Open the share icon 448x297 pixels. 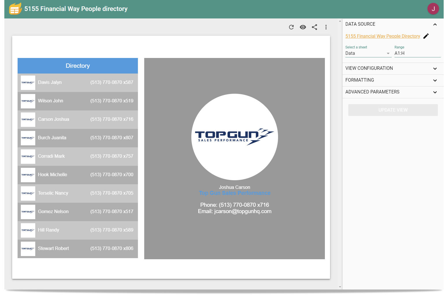(314, 27)
